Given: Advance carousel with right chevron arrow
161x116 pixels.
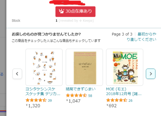Looking at the screenshot, I should [x=151, y=74].
